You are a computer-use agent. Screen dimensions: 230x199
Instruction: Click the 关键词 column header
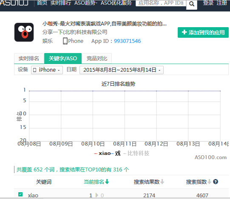pyautogui.click(x=44, y=182)
